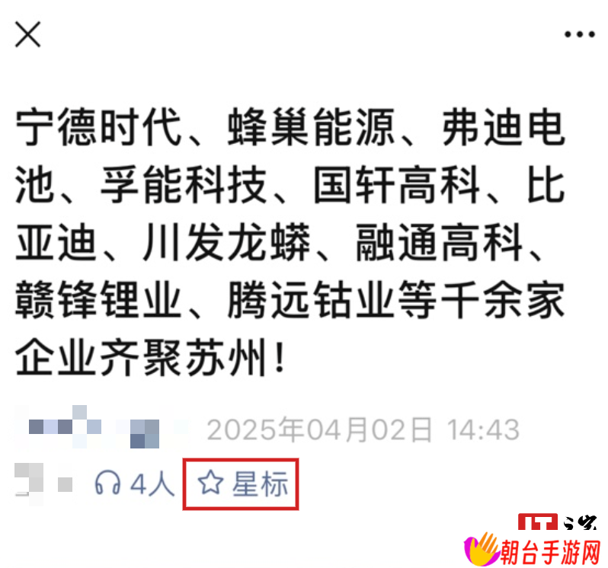The height and width of the screenshot is (568, 608).
Task: Tap 川发龙蟒 in the headline
Action: [x=226, y=242]
